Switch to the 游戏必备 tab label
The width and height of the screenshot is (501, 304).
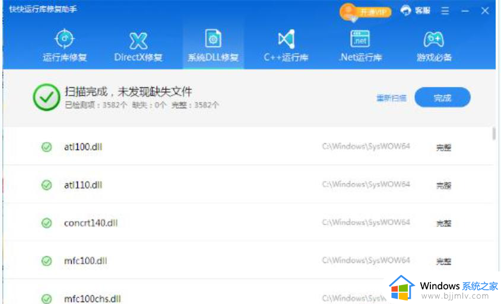(434, 57)
